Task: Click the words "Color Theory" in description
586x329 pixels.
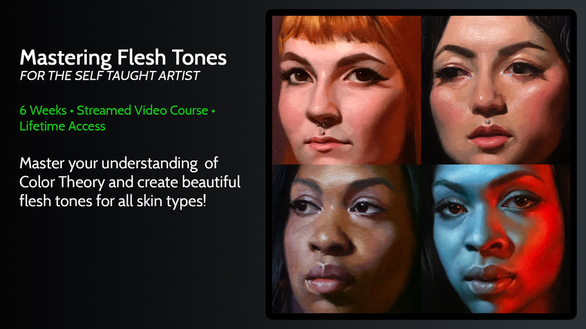Action: point(62,182)
